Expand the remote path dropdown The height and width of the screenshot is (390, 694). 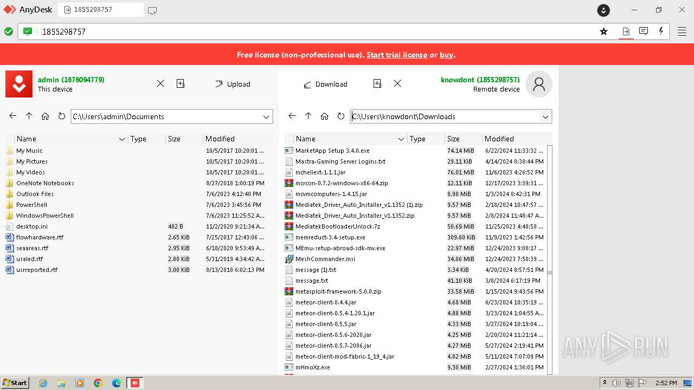(545, 116)
